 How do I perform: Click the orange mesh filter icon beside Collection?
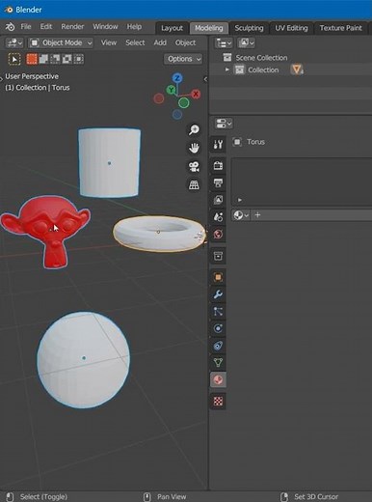[297, 70]
